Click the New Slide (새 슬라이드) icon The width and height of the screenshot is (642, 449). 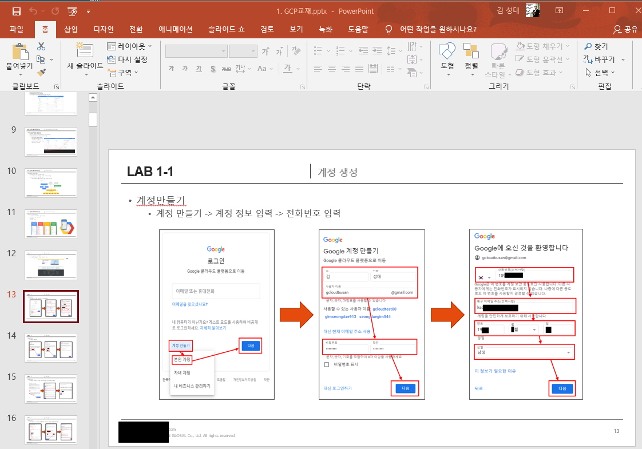tap(85, 50)
